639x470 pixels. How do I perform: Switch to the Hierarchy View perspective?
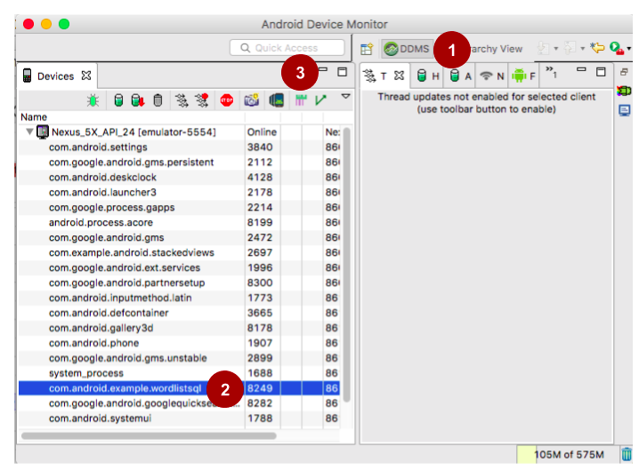click(x=496, y=49)
